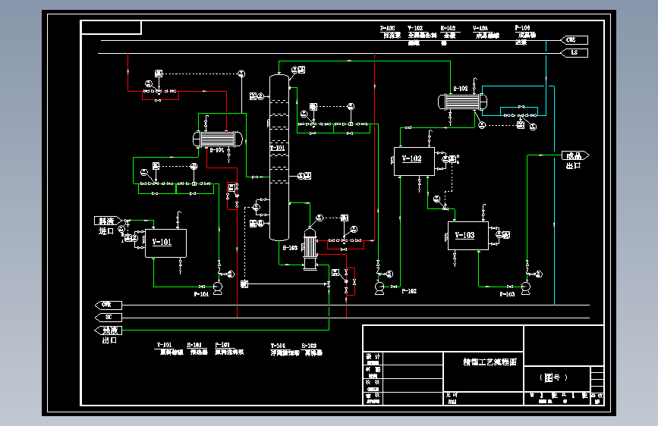Click the top legend entry V-103
This screenshot has height=426, width=658.
(486, 32)
